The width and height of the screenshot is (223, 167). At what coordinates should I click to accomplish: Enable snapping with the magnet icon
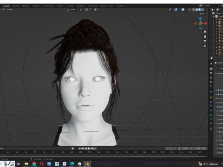(86, 10)
